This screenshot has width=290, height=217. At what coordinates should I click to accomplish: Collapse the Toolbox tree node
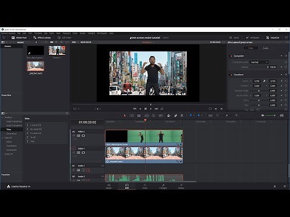coord(3,118)
